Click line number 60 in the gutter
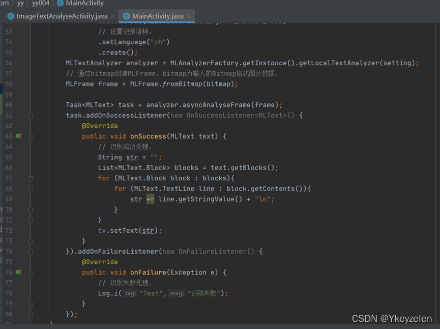Viewport: 440px width, 329px height. pos(9,105)
